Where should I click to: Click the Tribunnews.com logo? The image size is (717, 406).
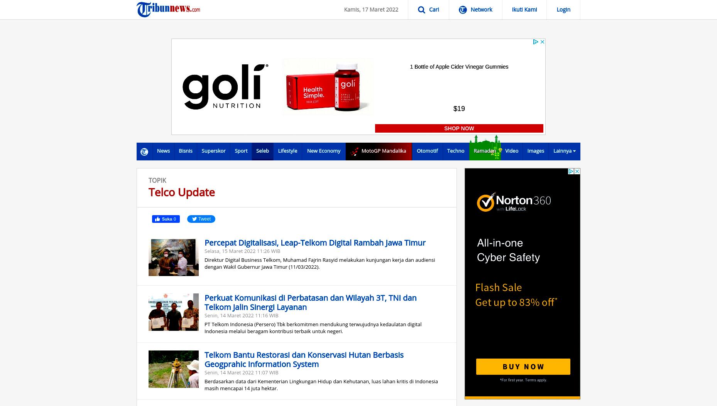coord(168,9)
